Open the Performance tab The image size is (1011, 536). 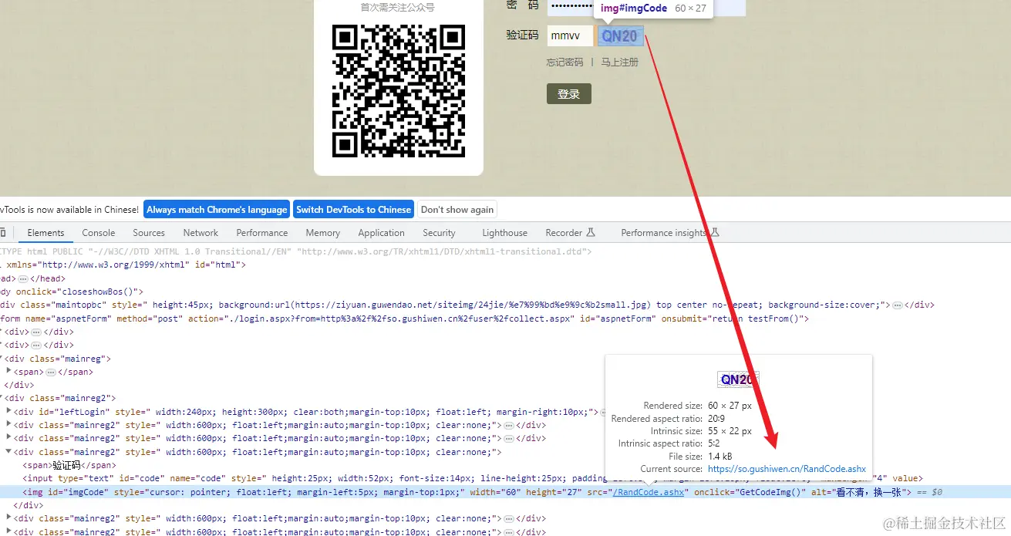pyautogui.click(x=262, y=233)
